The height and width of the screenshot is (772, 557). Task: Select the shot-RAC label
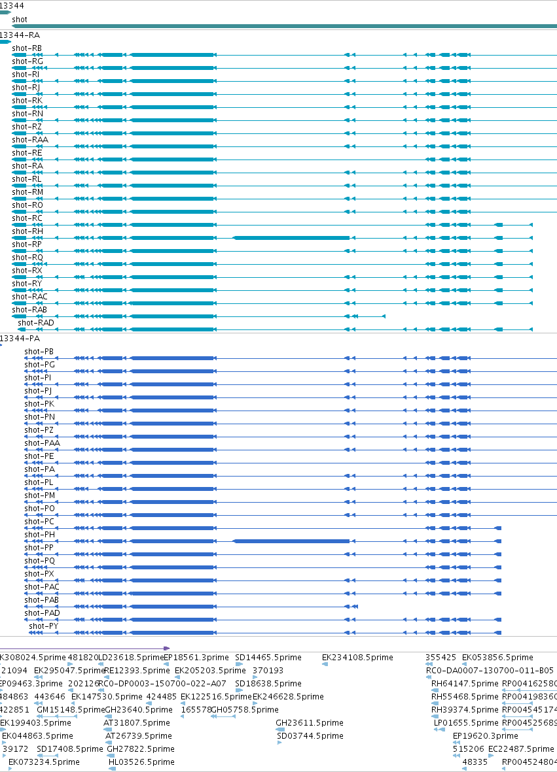coord(29,296)
